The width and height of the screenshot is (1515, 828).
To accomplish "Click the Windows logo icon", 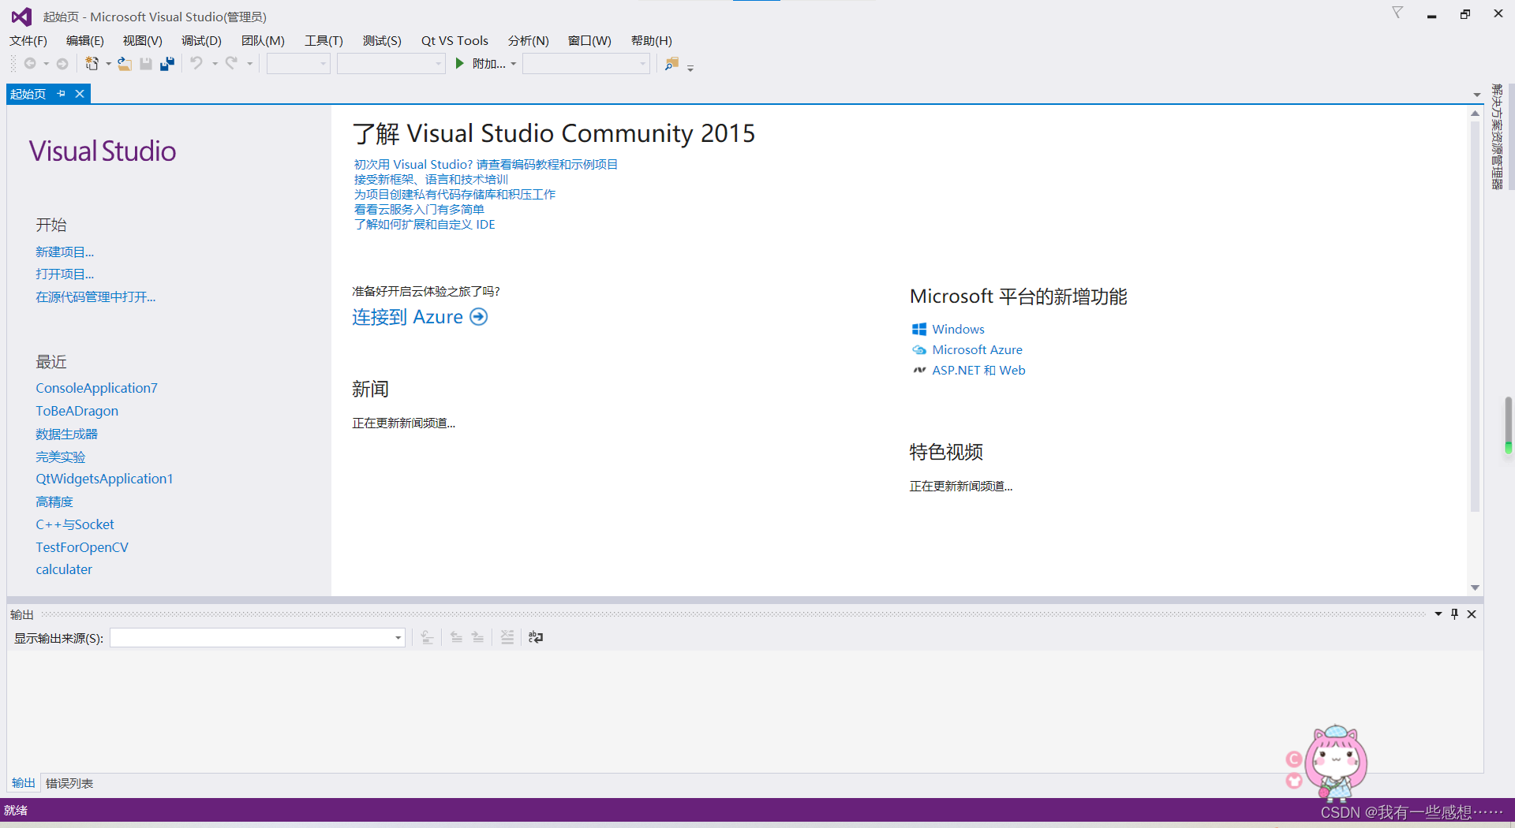I will (x=919, y=330).
